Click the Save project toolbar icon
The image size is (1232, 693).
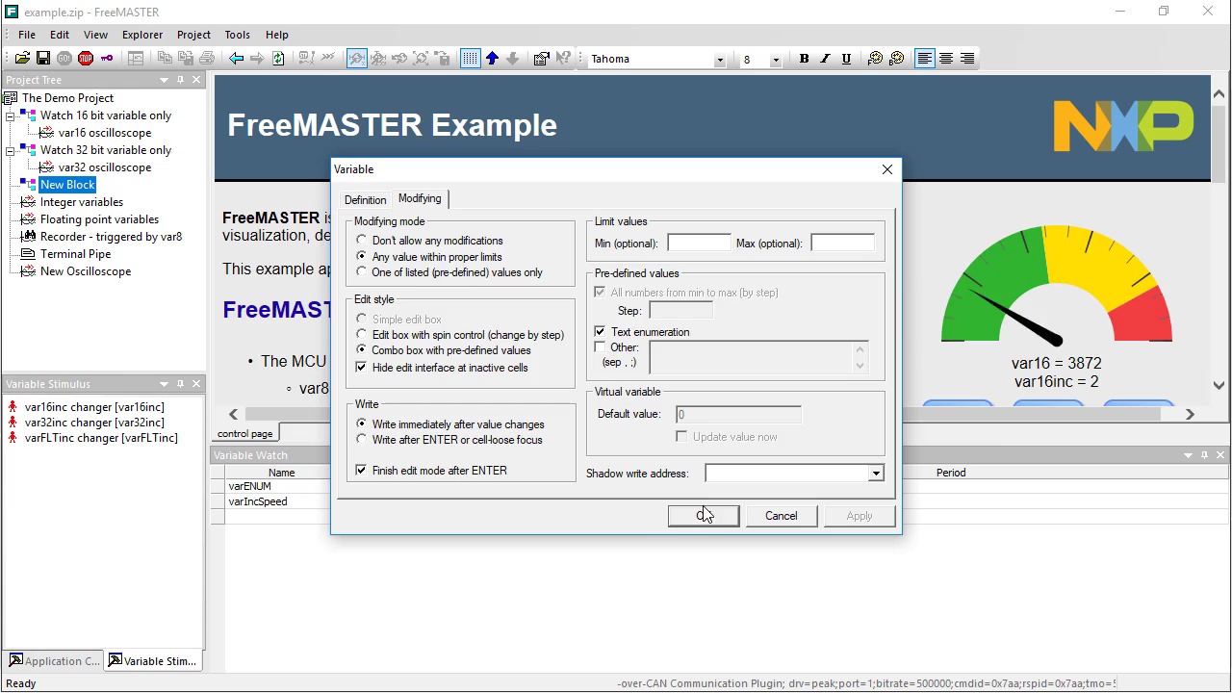[x=42, y=58]
